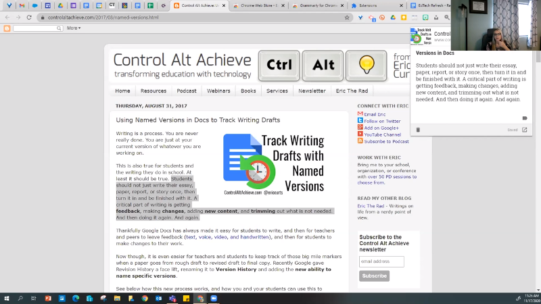Open the Podcast menu item
This screenshot has width=541, height=304.
(187, 91)
